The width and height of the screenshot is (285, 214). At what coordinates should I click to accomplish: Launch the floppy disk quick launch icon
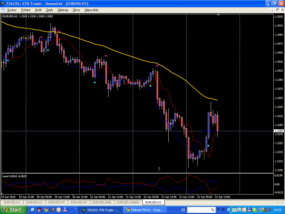point(65,210)
